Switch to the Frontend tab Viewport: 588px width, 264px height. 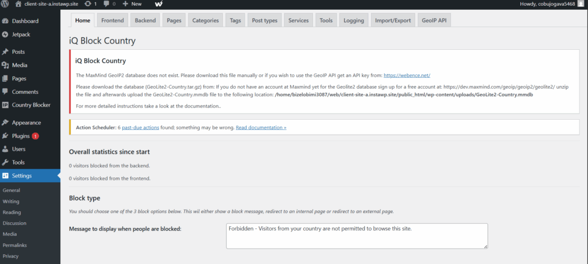click(x=113, y=21)
